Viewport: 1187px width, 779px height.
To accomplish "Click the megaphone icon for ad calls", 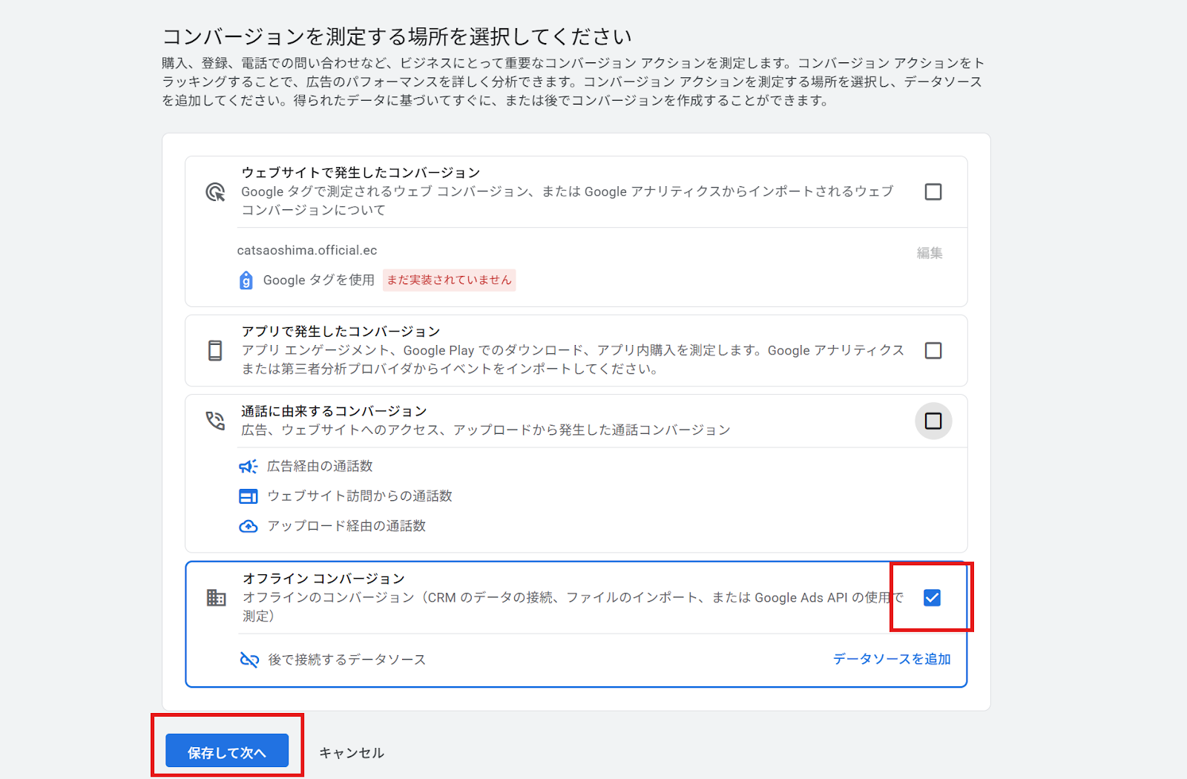I will [248, 467].
